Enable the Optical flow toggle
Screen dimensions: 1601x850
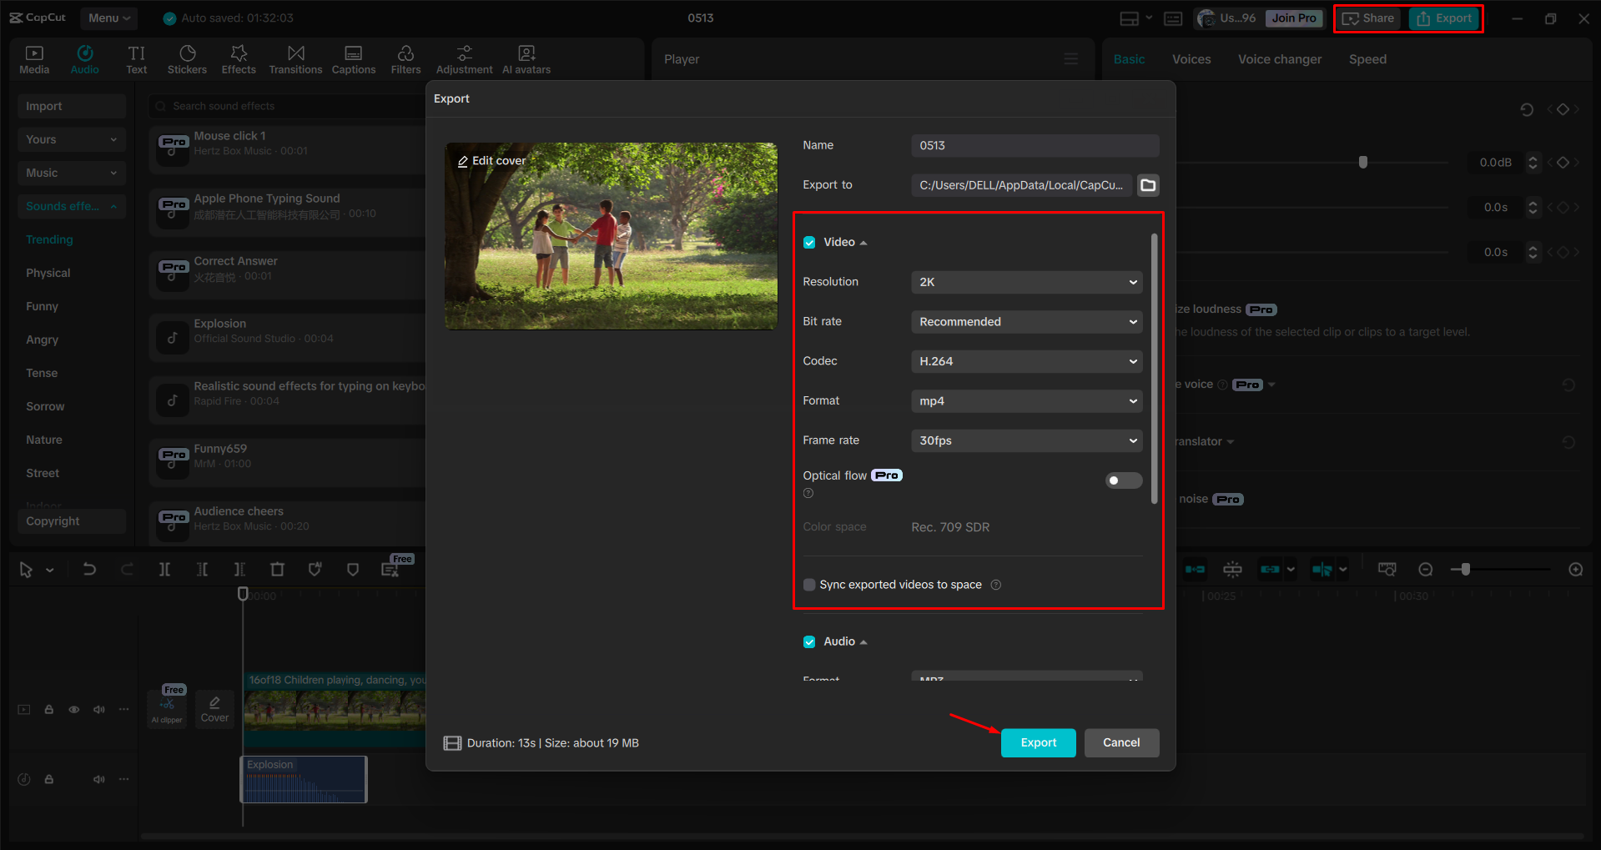(x=1123, y=480)
